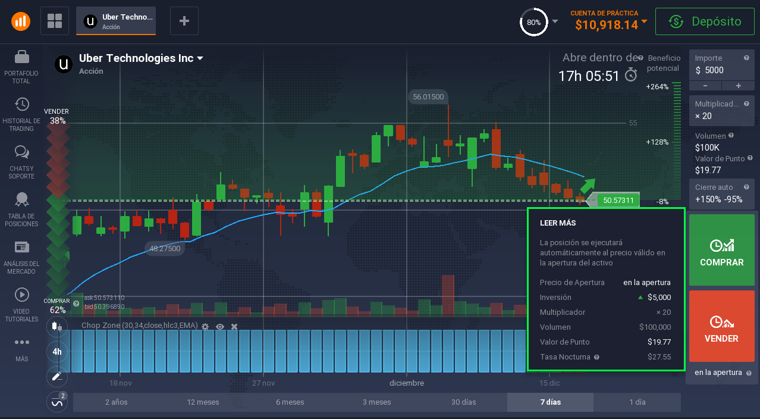Click the help icon below the VENDER button
The width and height of the screenshot is (760, 419).
(x=749, y=373)
